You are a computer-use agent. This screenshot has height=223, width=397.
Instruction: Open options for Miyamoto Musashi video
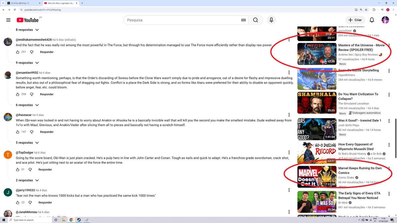coord(389,145)
